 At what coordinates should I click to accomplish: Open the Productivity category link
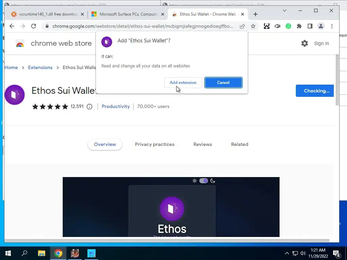tap(116, 106)
